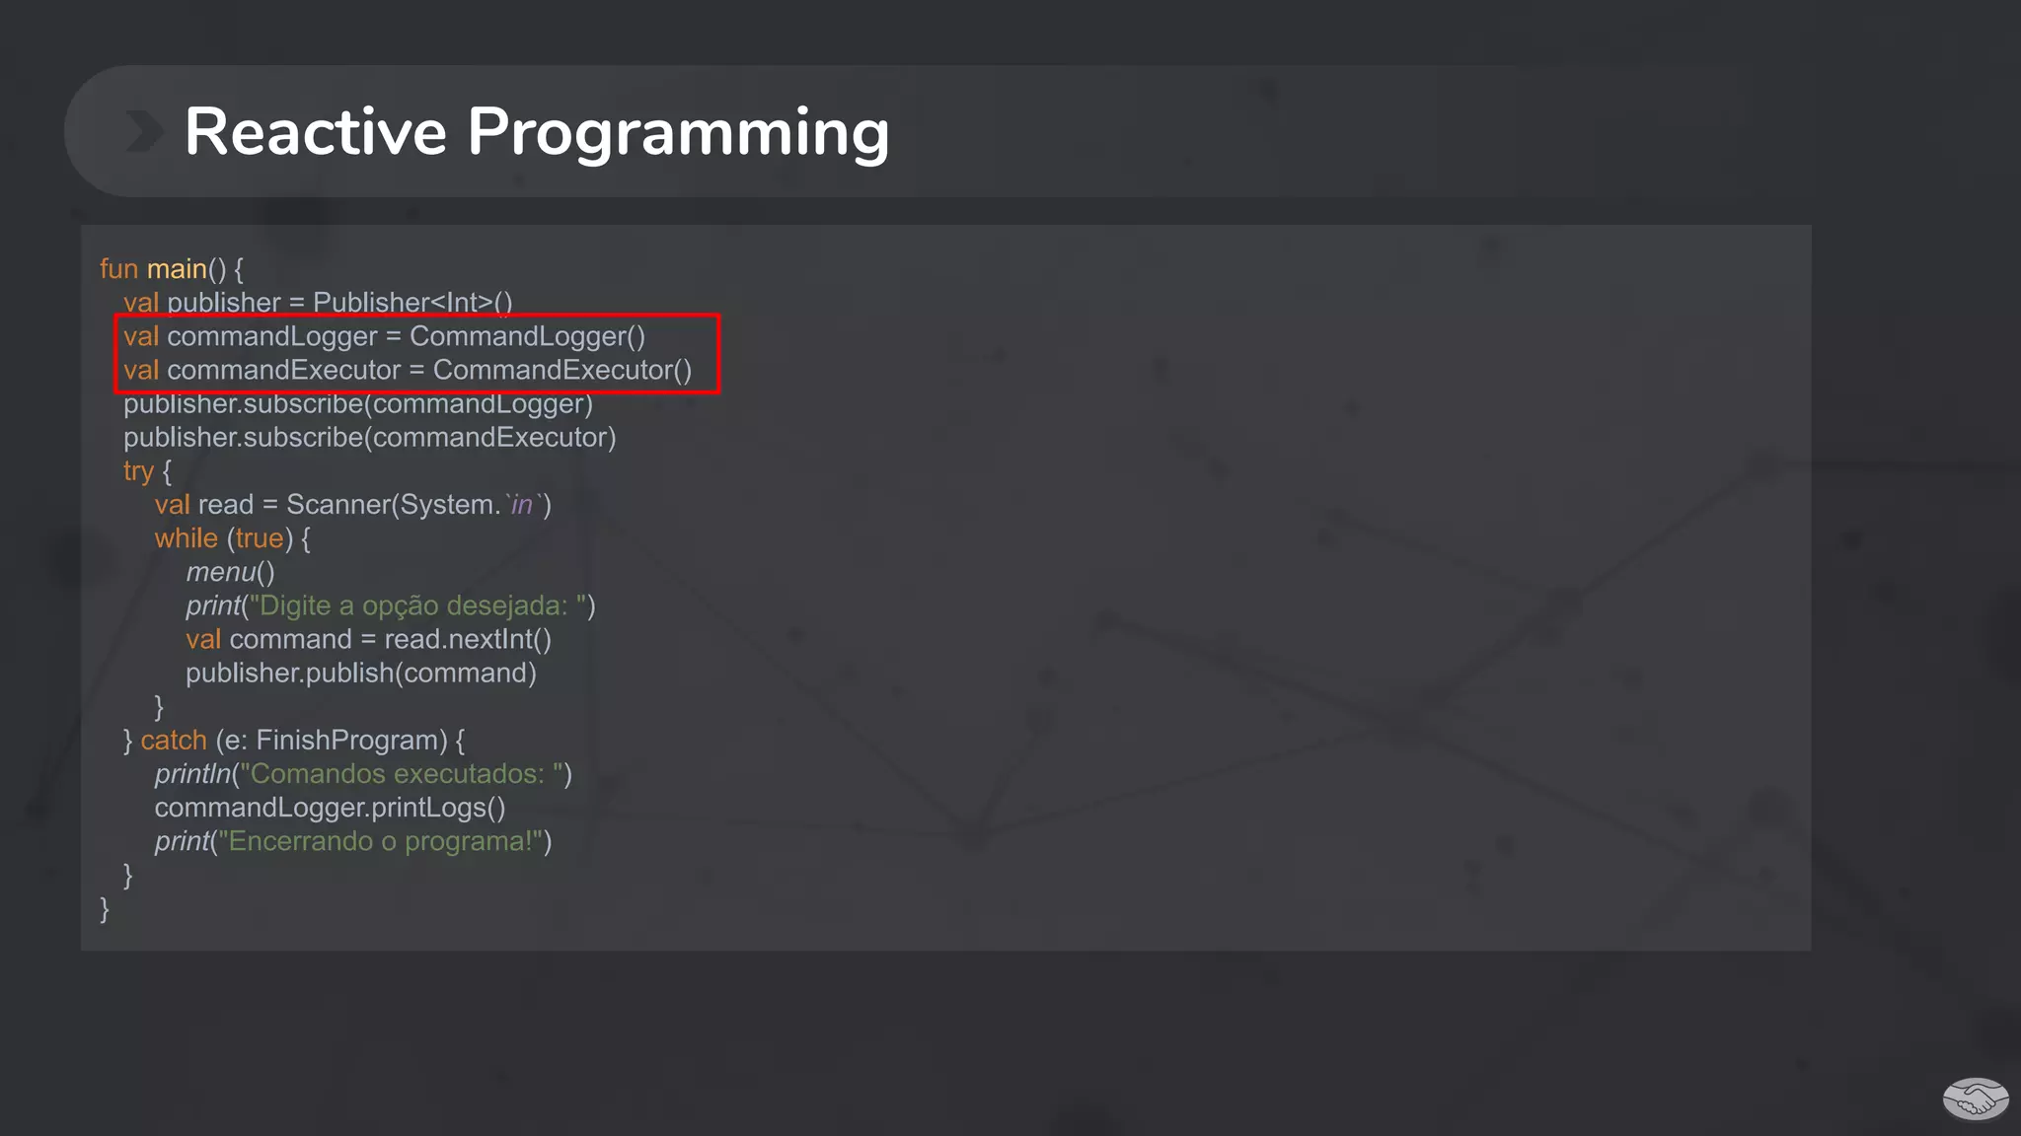Click the 'try {' keyword line

click(x=148, y=471)
